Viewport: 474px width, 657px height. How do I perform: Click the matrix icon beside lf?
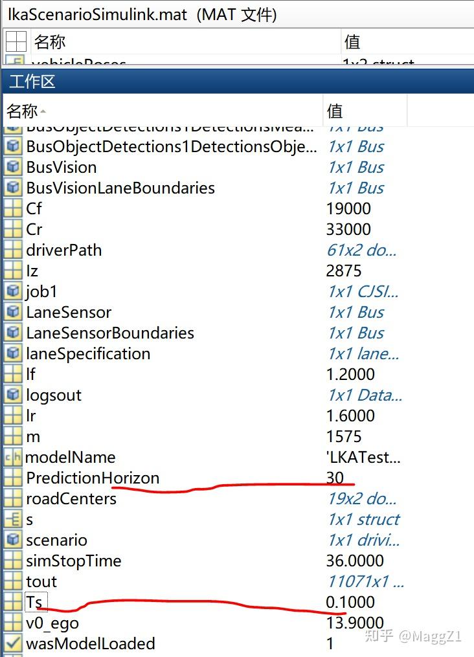point(13,373)
